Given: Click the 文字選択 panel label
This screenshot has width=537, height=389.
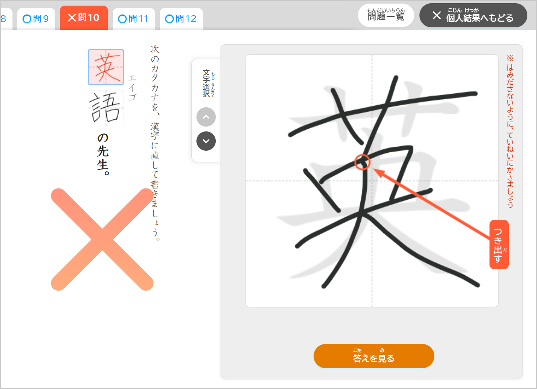Looking at the screenshot, I should click(x=206, y=83).
